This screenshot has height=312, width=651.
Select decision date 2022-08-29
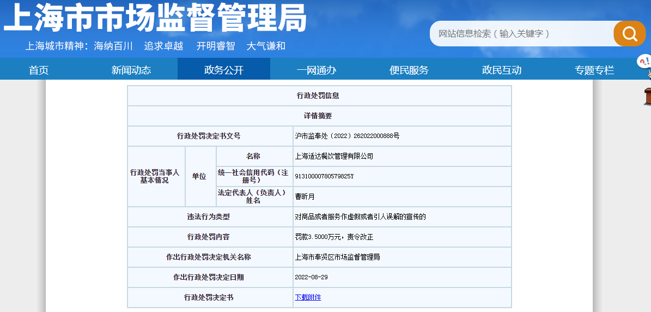(x=311, y=277)
